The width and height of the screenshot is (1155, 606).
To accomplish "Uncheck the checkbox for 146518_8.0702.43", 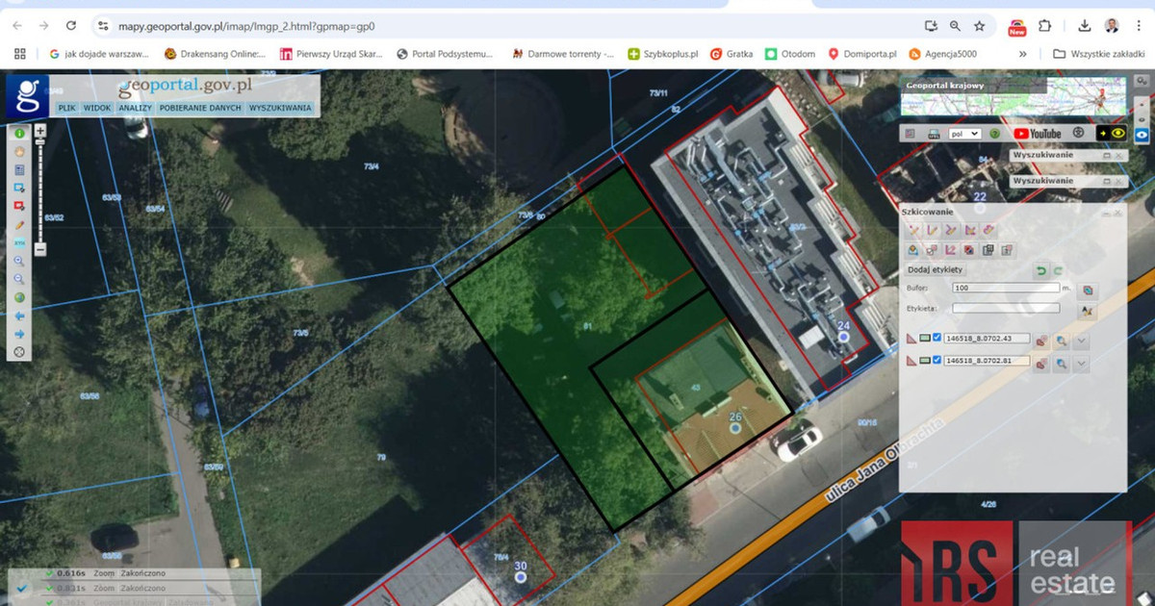I will coord(937,338).
